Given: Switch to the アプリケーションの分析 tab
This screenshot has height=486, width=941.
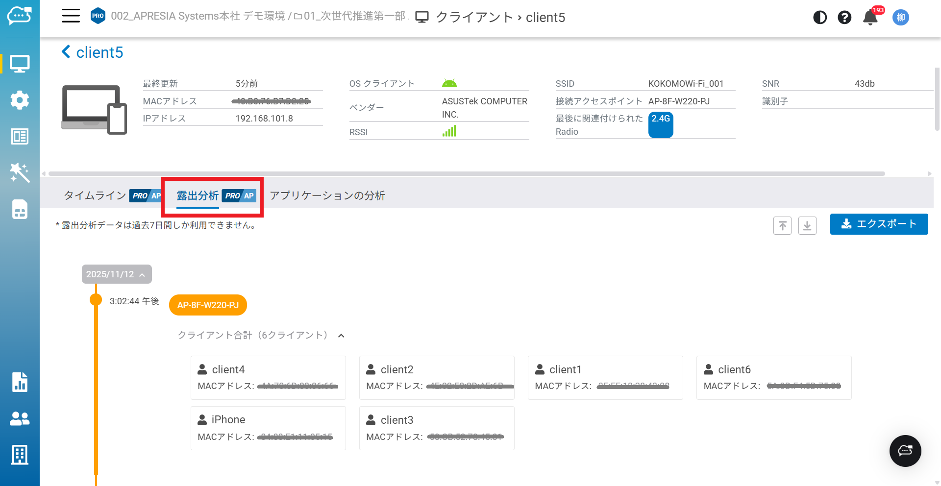Looking at the screenshot, I should (327, 195).
